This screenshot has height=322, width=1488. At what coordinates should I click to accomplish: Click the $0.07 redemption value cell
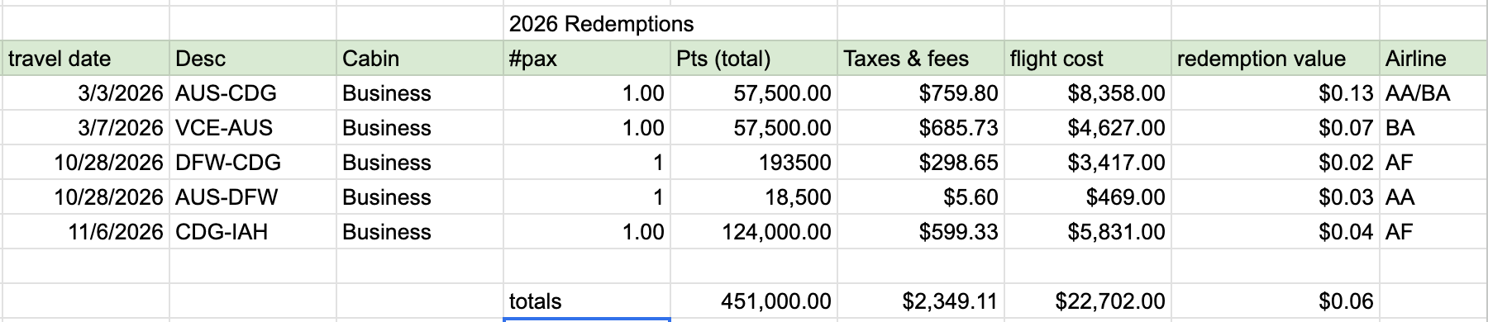click(1276, 128)
